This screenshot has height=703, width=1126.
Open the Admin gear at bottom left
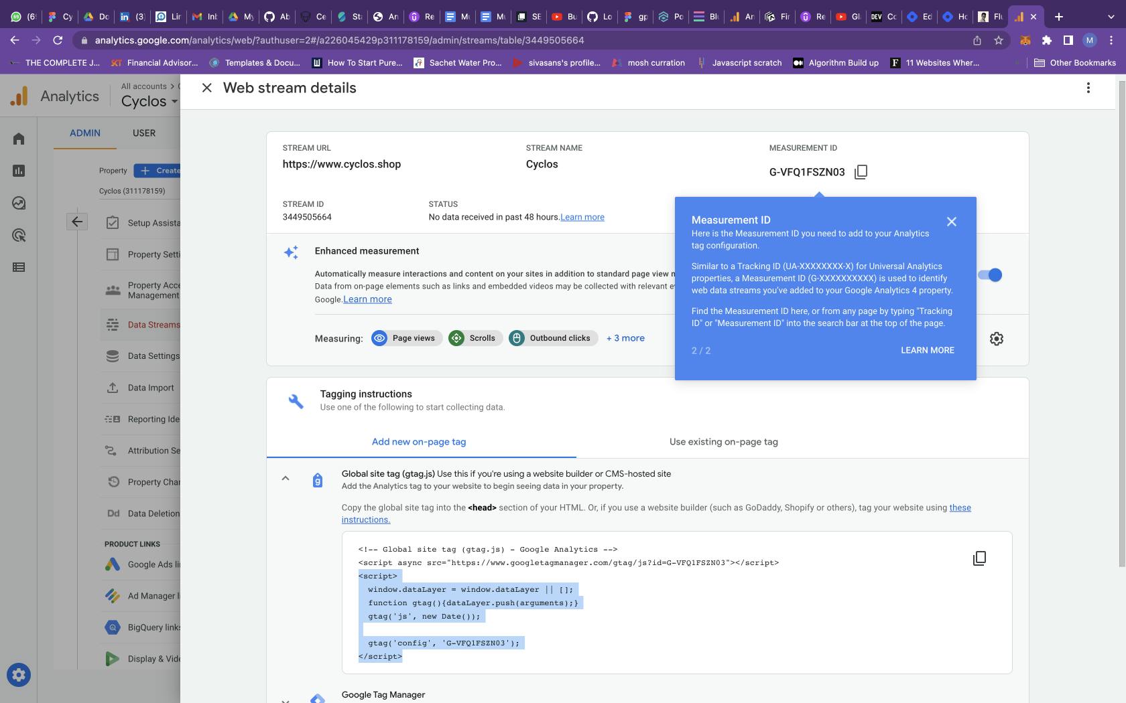[x=19, y=675]
